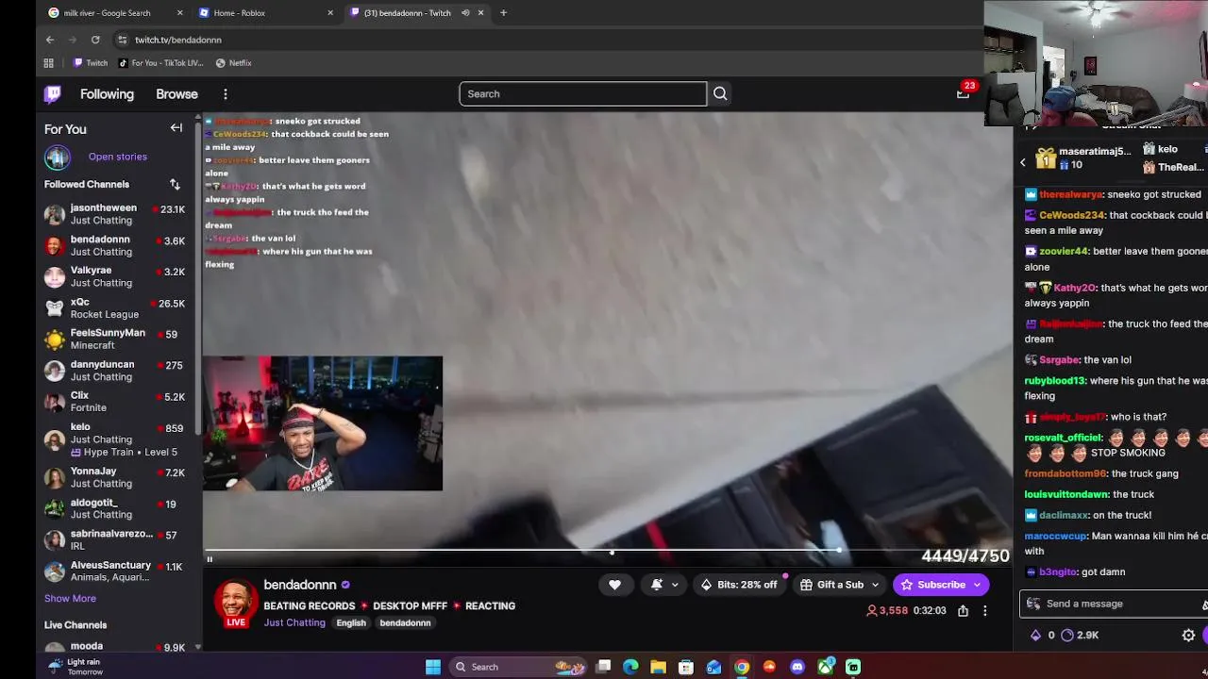
Task: Expand the Subscribe button arrow
Action: (x=978, y=585)
